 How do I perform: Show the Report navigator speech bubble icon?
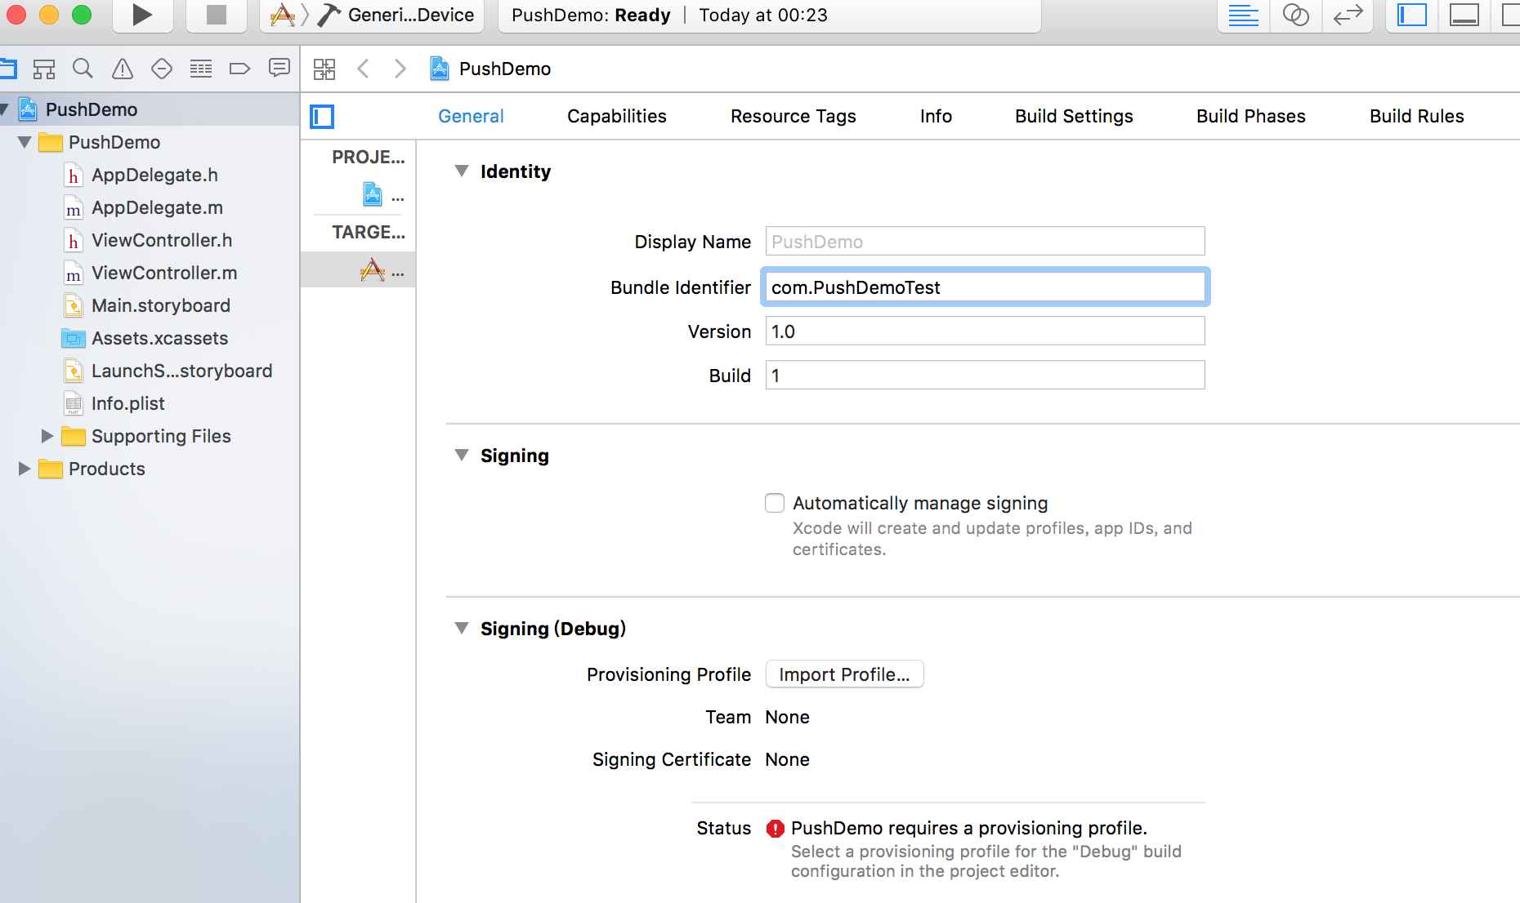tap(279, 68)
